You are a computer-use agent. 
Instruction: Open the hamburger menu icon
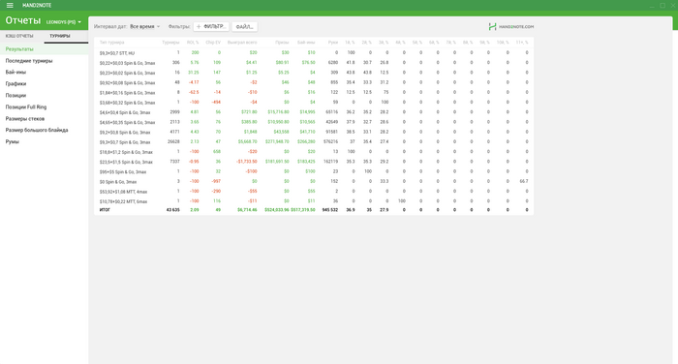tap(10, 5)
